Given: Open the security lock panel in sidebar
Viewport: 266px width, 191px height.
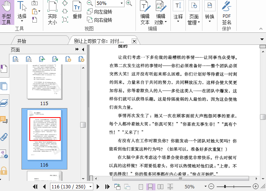Looking at the screenshot, I should (4, 170).
